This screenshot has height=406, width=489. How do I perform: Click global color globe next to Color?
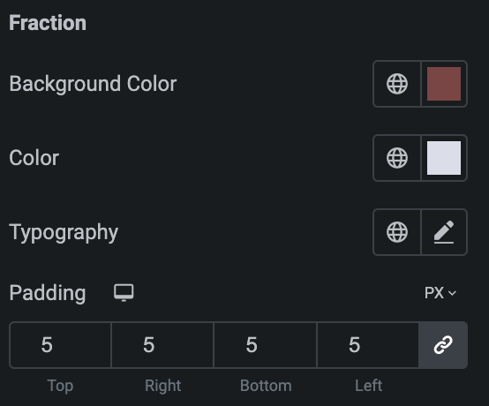coord(397,158)
